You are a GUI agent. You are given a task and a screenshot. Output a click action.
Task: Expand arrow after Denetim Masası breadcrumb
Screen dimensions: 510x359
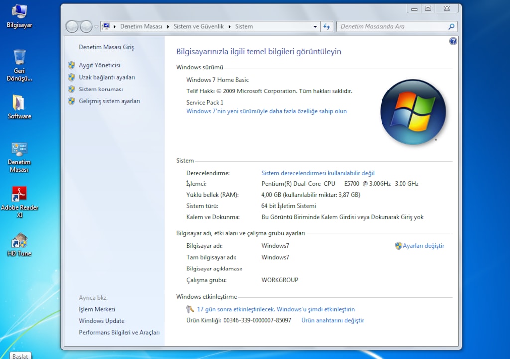[168, 27]
